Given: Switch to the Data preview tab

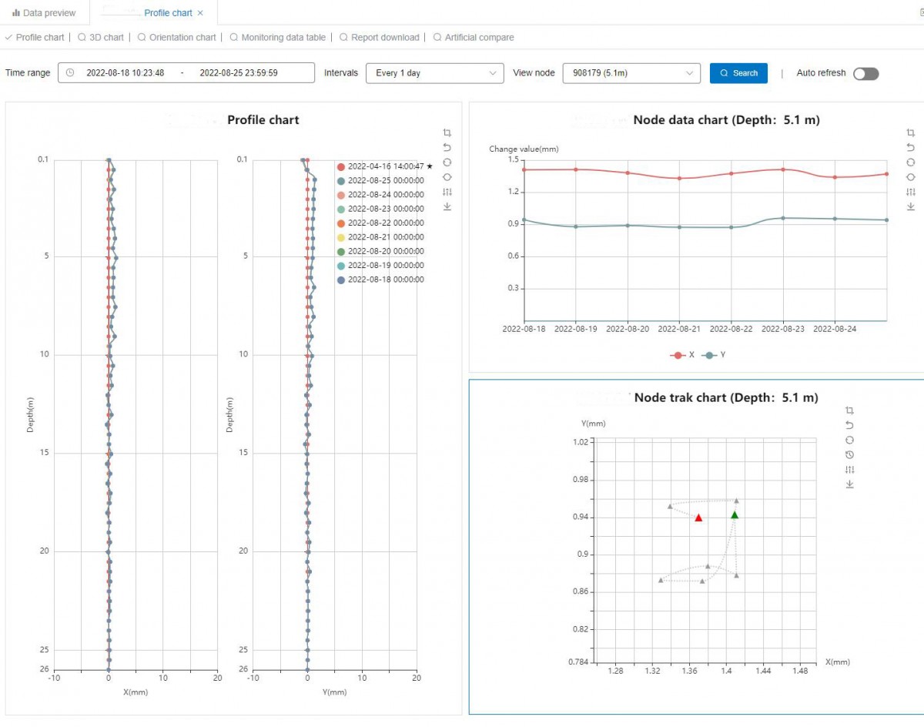Looking at the screenshot, I should (x=44, y=13).
